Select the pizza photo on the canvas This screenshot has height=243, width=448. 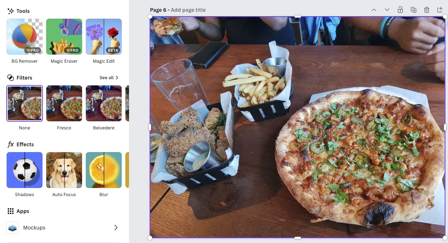(x=297, y=127)
